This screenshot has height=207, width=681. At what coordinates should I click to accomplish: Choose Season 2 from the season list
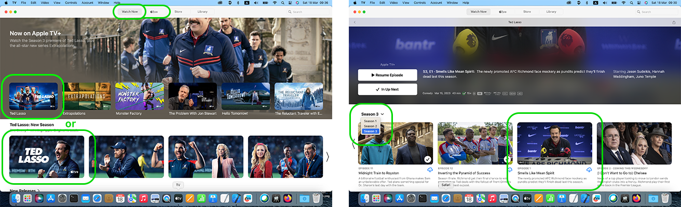coord(371,126)
